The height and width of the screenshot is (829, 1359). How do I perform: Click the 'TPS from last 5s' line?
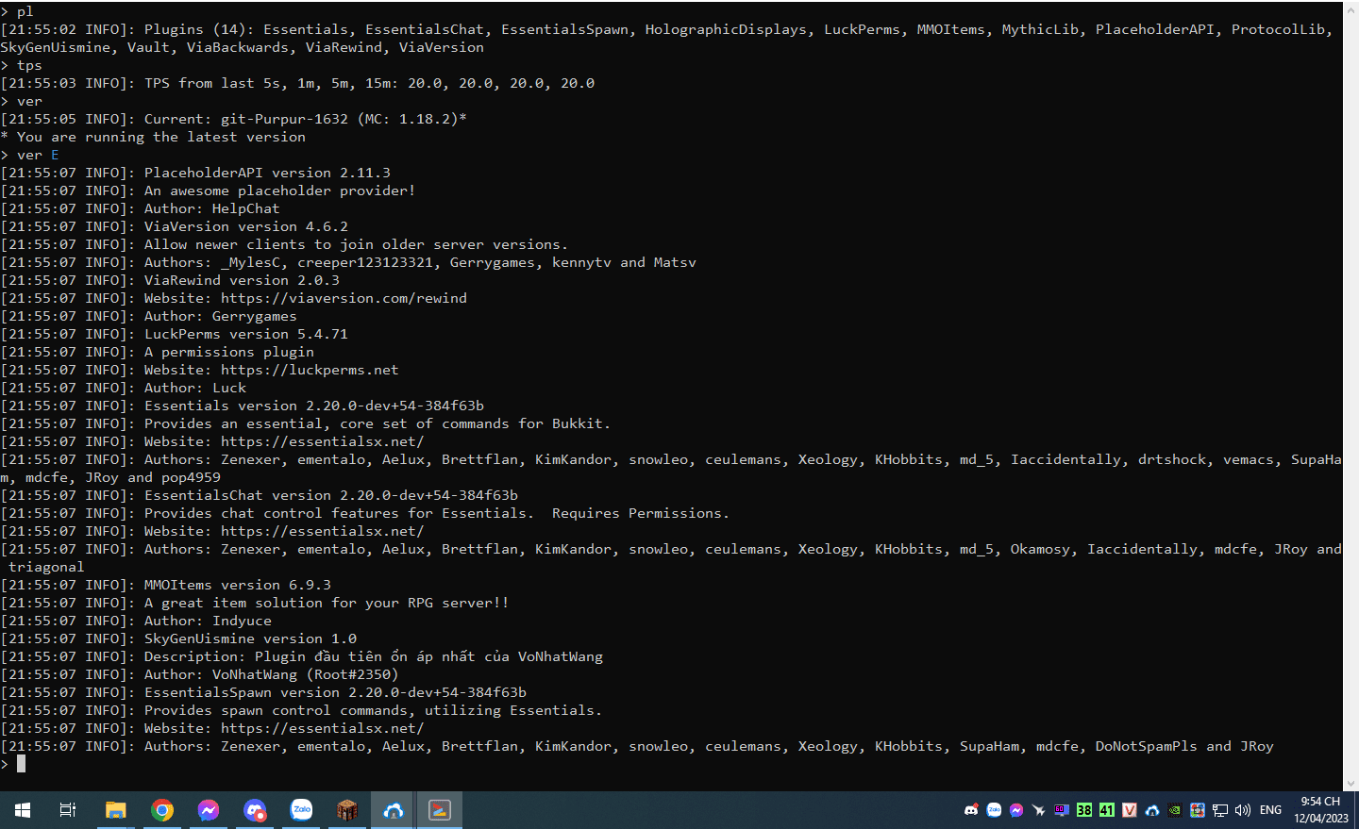tap(297, 83)
